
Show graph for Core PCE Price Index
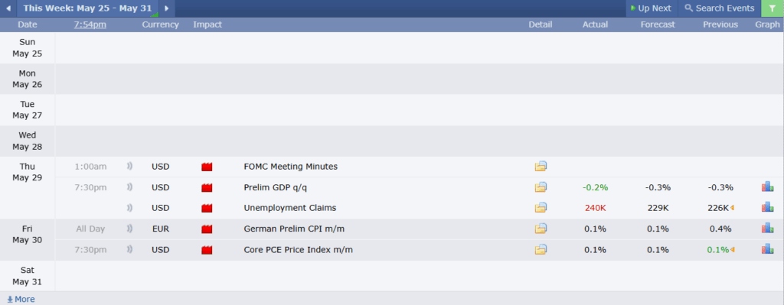point(767,249)
